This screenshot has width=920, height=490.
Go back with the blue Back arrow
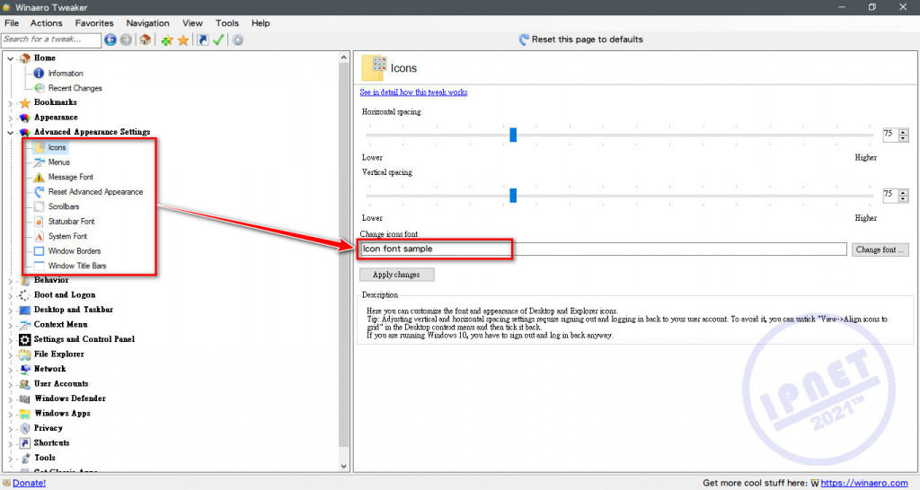coord(111,39)
